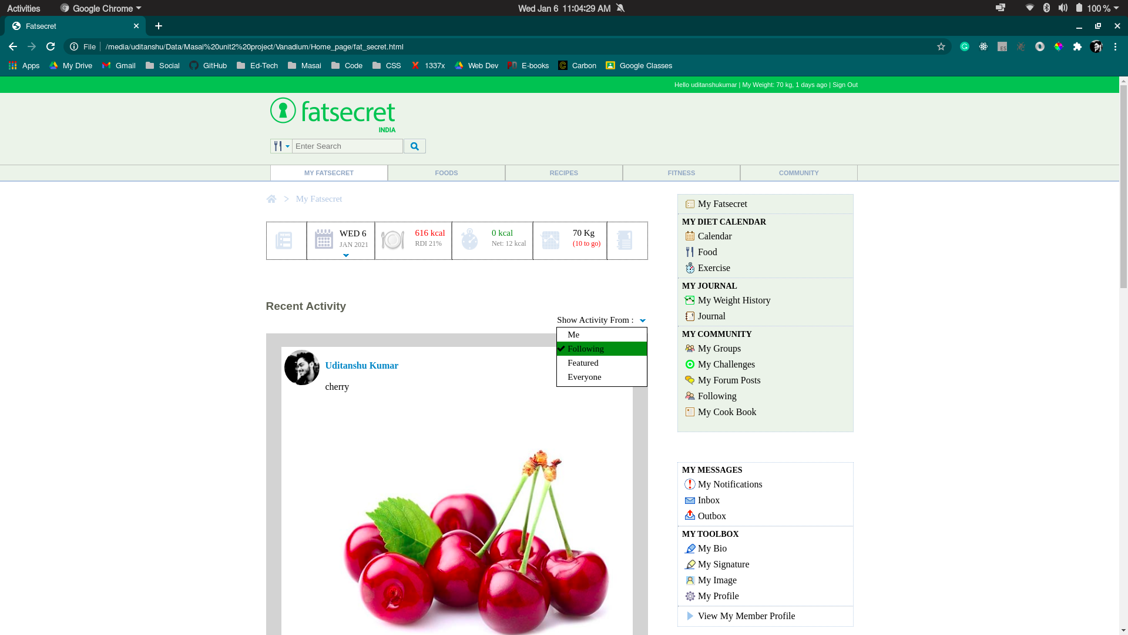
Task: Switch to the RECIPES tab
Action: 563,173
